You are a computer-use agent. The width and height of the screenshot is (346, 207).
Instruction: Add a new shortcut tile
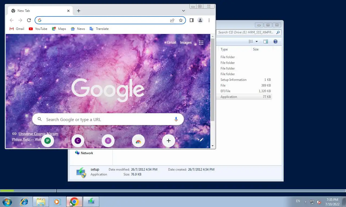point(169,141)
